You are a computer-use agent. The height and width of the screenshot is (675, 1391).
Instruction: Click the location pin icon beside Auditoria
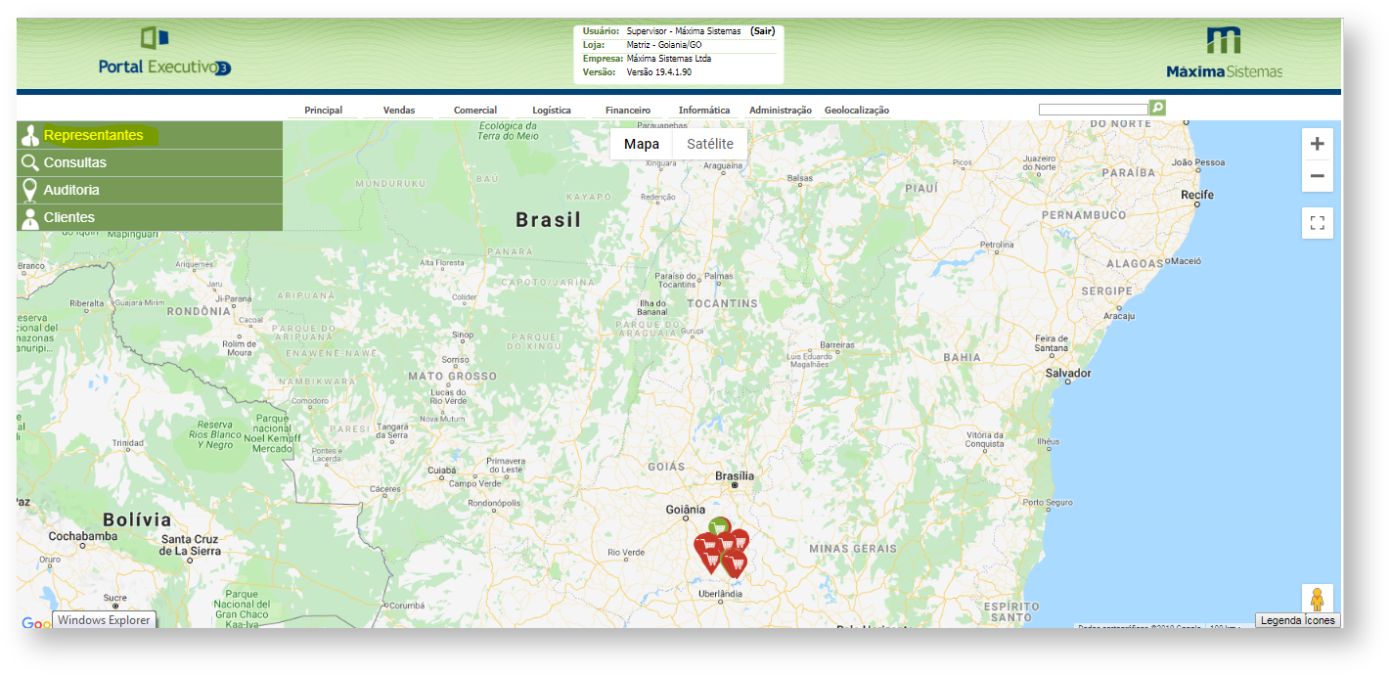pos(30,191)
